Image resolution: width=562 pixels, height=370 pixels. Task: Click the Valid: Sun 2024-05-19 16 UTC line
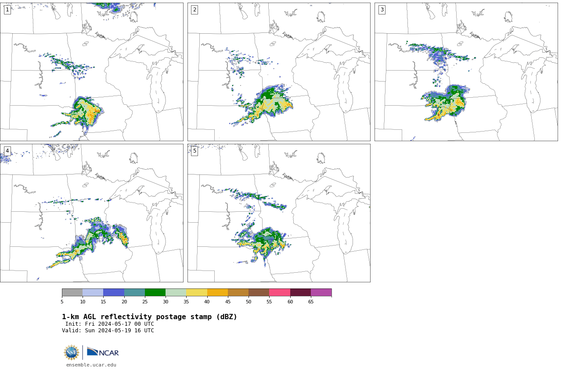tap(108, 331)
